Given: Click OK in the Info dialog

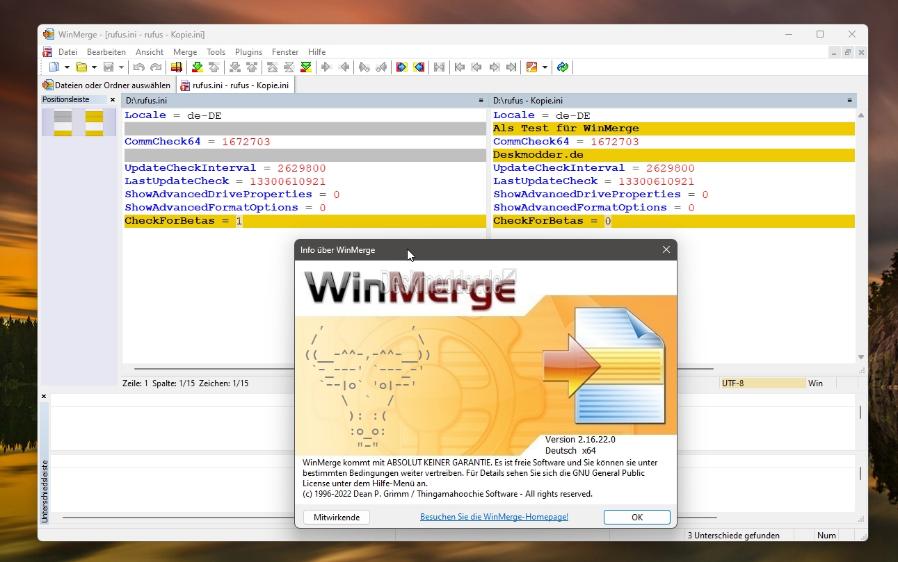Looking at the screenshot, I should (637, 517).
